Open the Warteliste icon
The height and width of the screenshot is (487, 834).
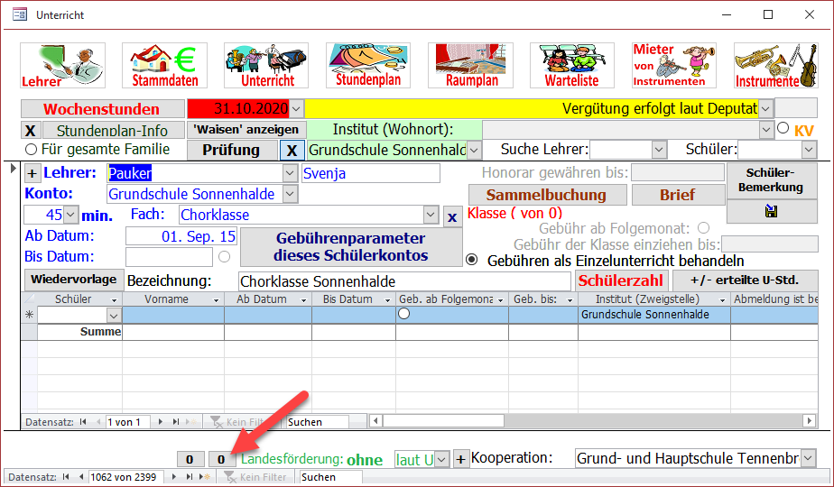[x=572, y=64]
